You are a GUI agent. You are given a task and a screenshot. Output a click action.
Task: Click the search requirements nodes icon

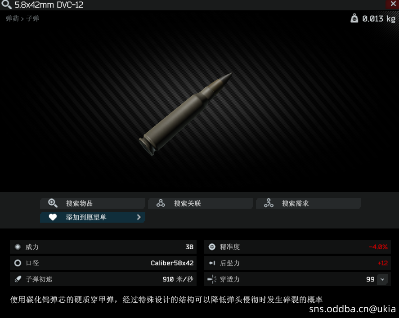269,203
